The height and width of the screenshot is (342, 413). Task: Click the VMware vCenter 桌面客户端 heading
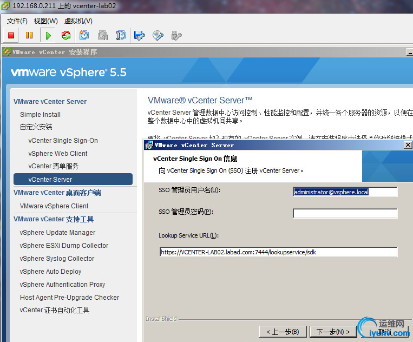click(x=57, y=193)
